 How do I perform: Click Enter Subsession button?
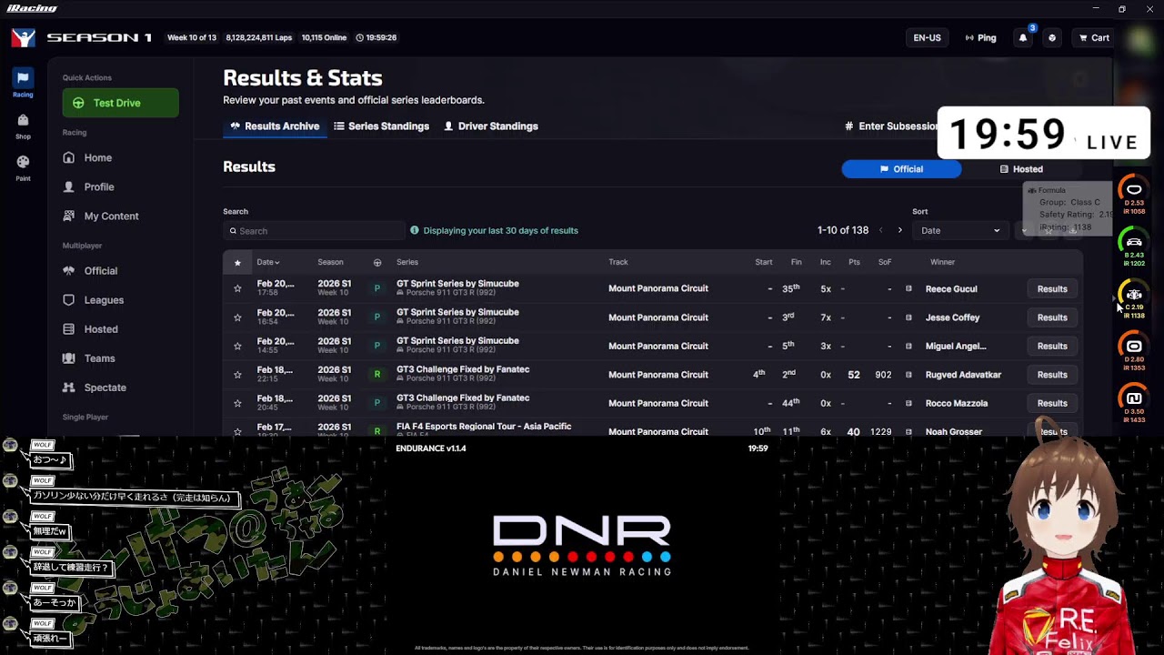(x=891, y=126)
